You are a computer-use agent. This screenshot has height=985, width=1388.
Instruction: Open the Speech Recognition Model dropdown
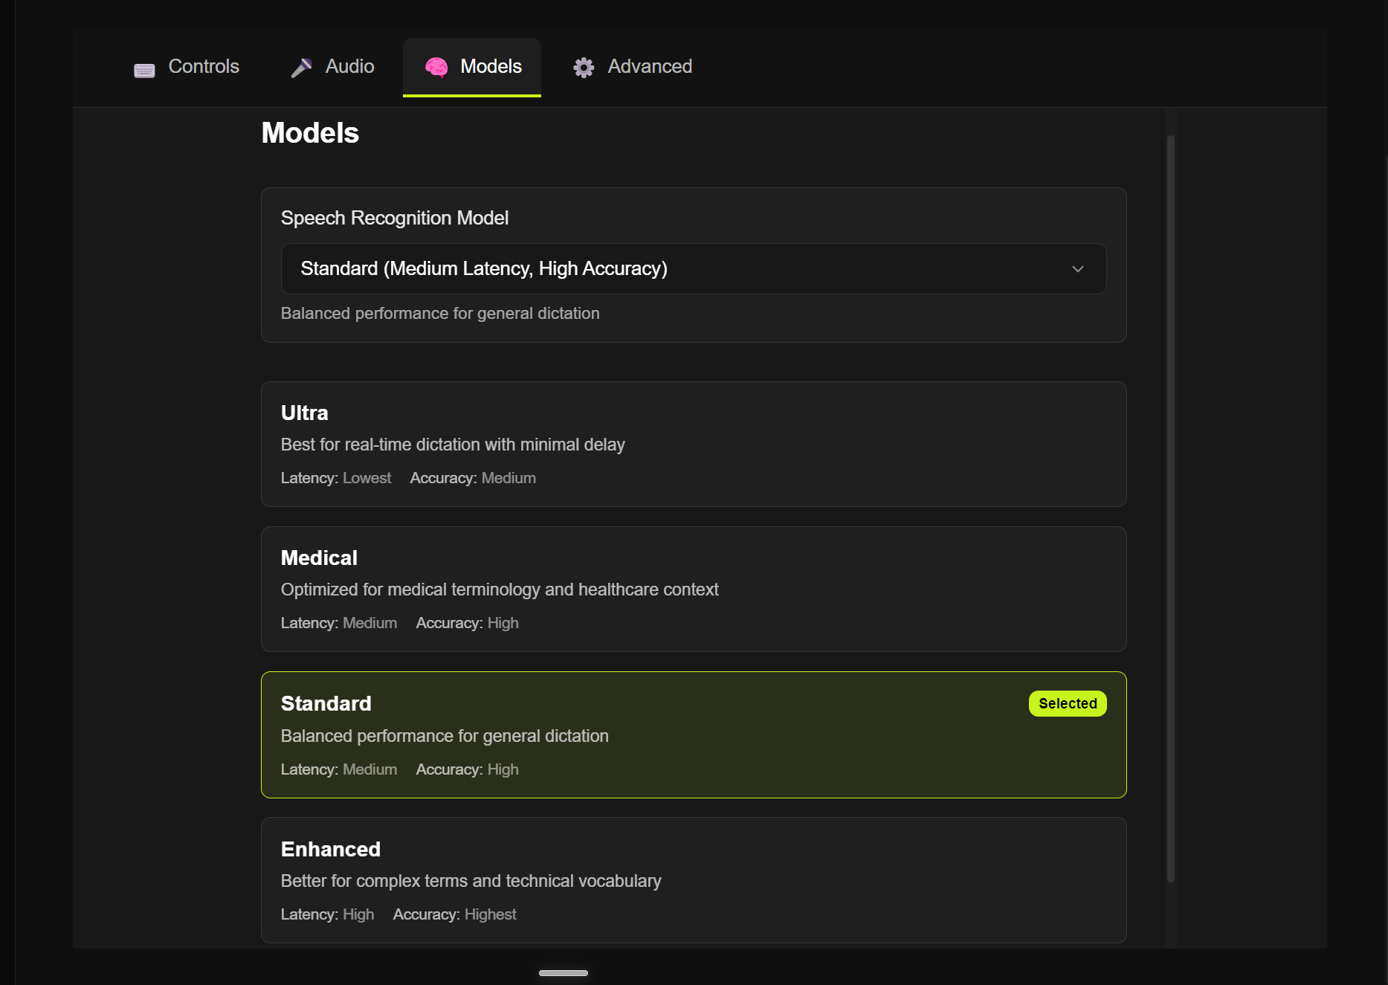693,268
